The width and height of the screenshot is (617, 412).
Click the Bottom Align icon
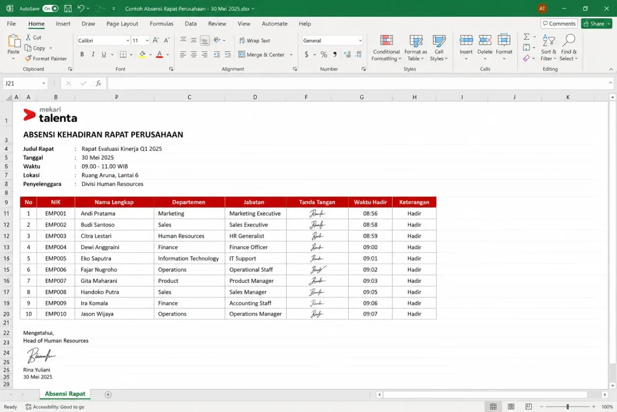point(204,40)
